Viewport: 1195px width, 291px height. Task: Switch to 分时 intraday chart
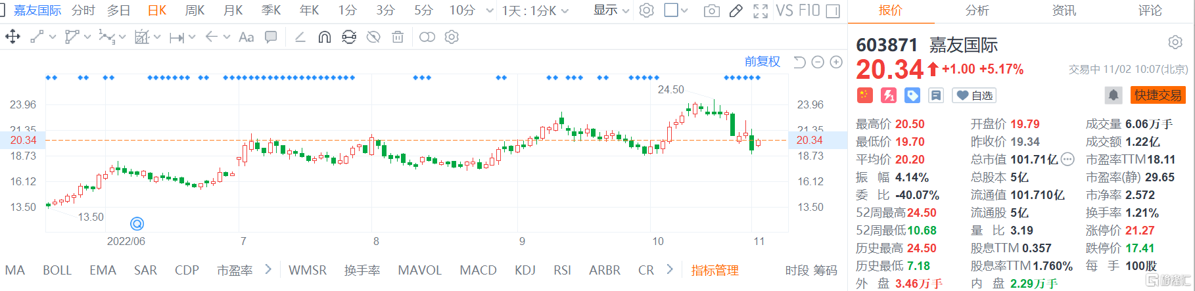(x=83, y=11)
